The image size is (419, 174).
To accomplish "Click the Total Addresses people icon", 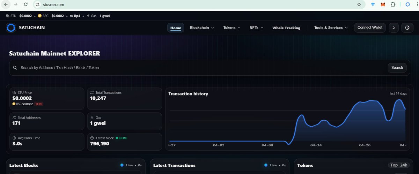I will click(x=14, y=118).
